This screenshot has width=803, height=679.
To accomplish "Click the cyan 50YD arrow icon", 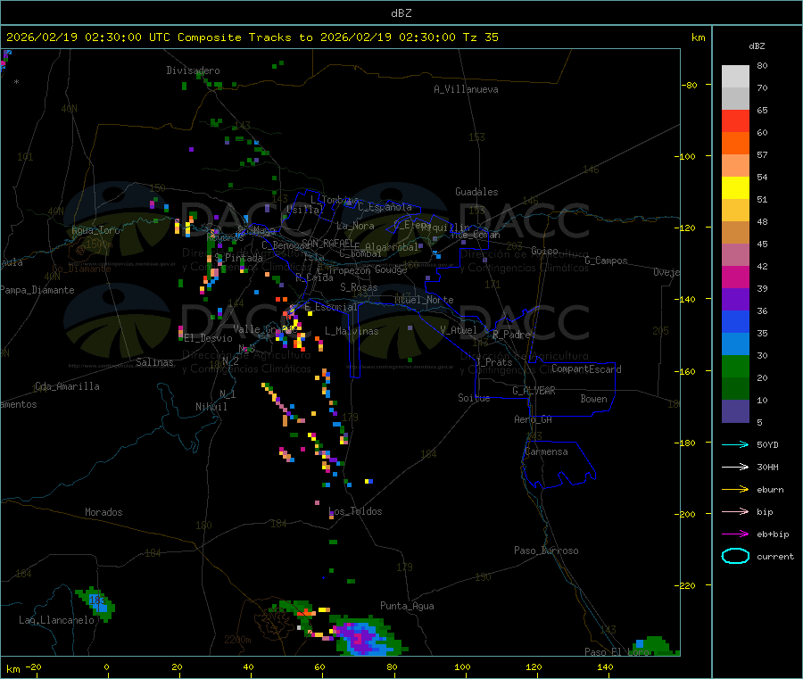I will pyautogui.click(x=735, y=444).
